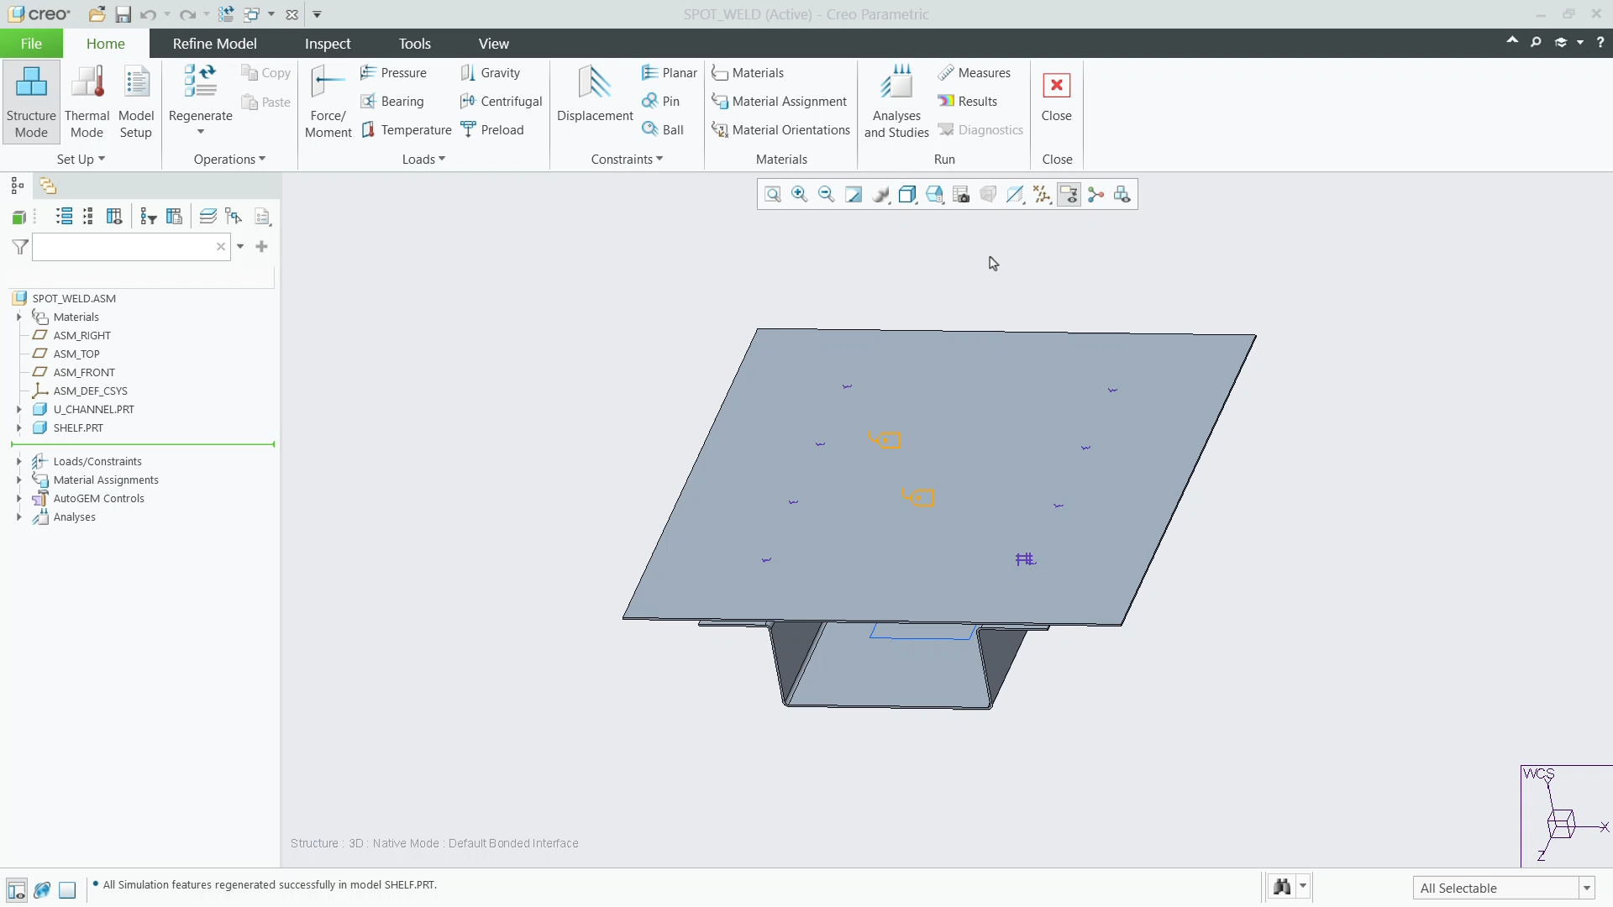Open the Tools ribbon tab
The image size is (1613, 907).
point(414,44)
